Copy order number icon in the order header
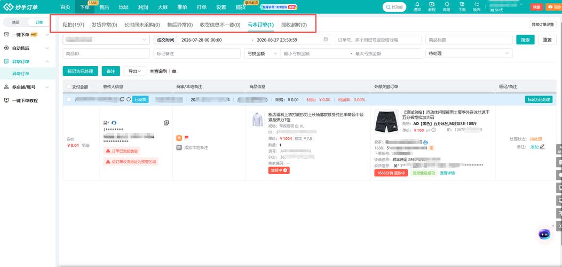562x267 pixels. [122, 99]
